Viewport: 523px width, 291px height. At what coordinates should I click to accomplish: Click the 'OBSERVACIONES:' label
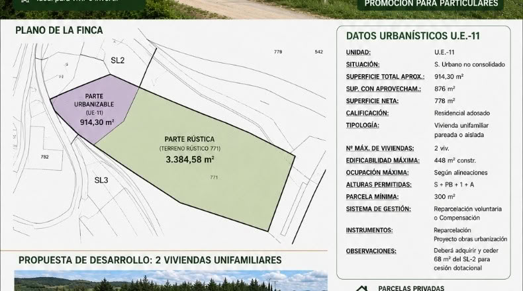coord(371,251)
